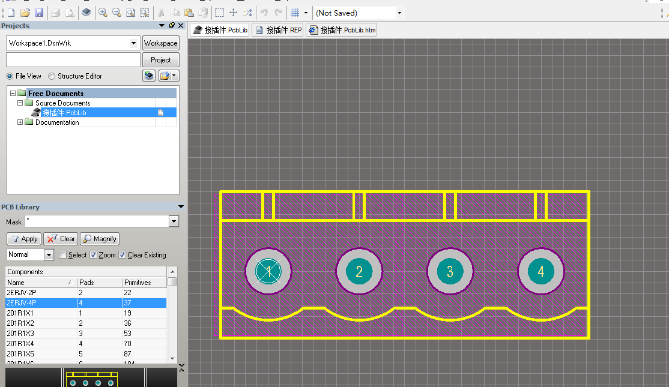The width and height of the screenshot is (669, 387).
Task: Select the 201R1X3 component row
Action: [86, 333]
